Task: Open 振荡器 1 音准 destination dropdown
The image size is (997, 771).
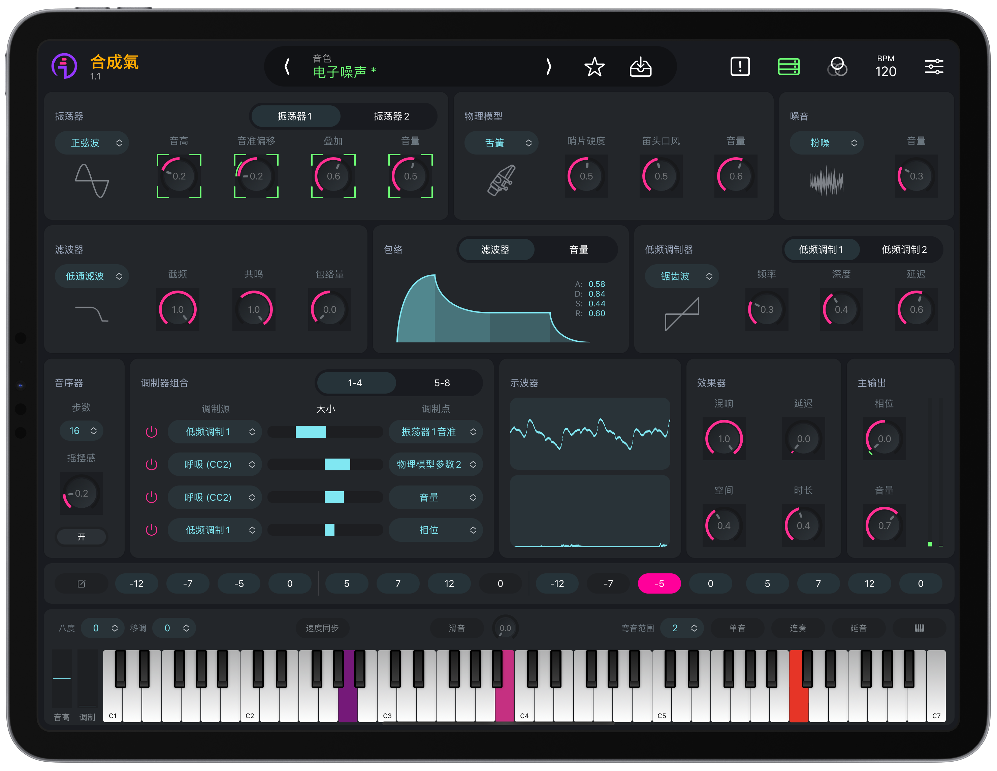Action: (436, 432)
